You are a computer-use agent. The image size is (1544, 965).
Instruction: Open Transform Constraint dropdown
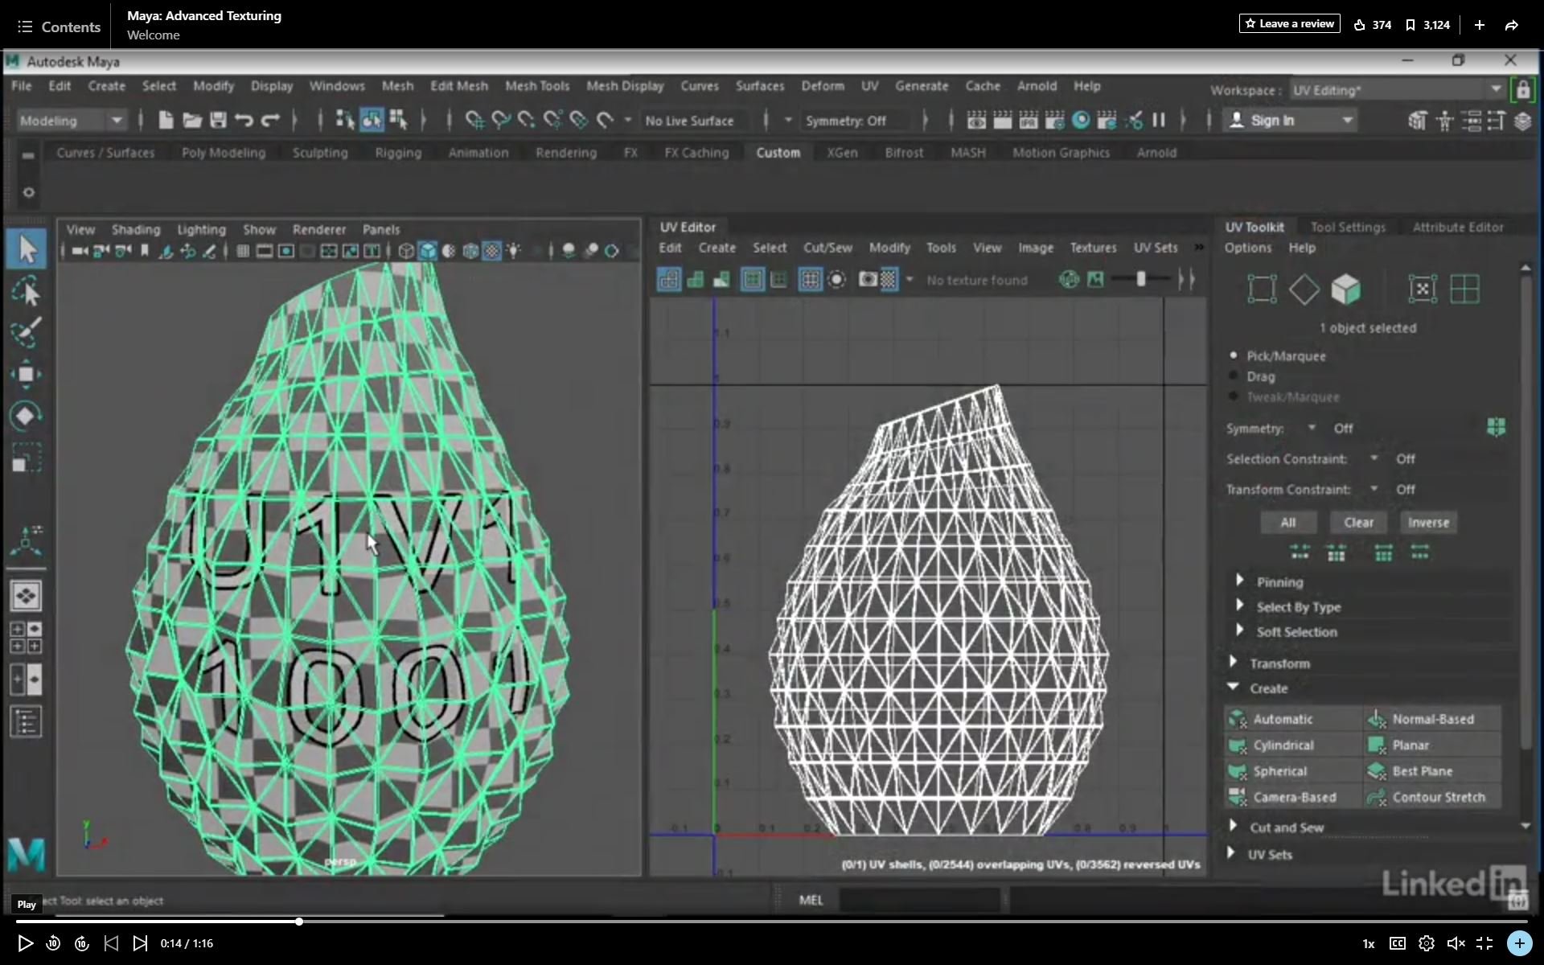point(1374,489)
